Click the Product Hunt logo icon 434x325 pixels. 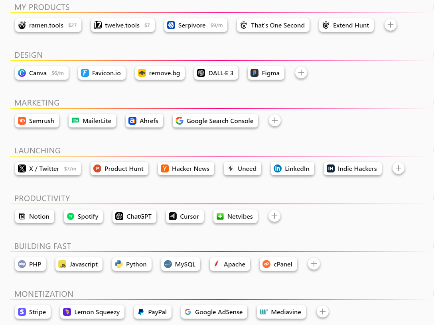[x=97, y=168]
